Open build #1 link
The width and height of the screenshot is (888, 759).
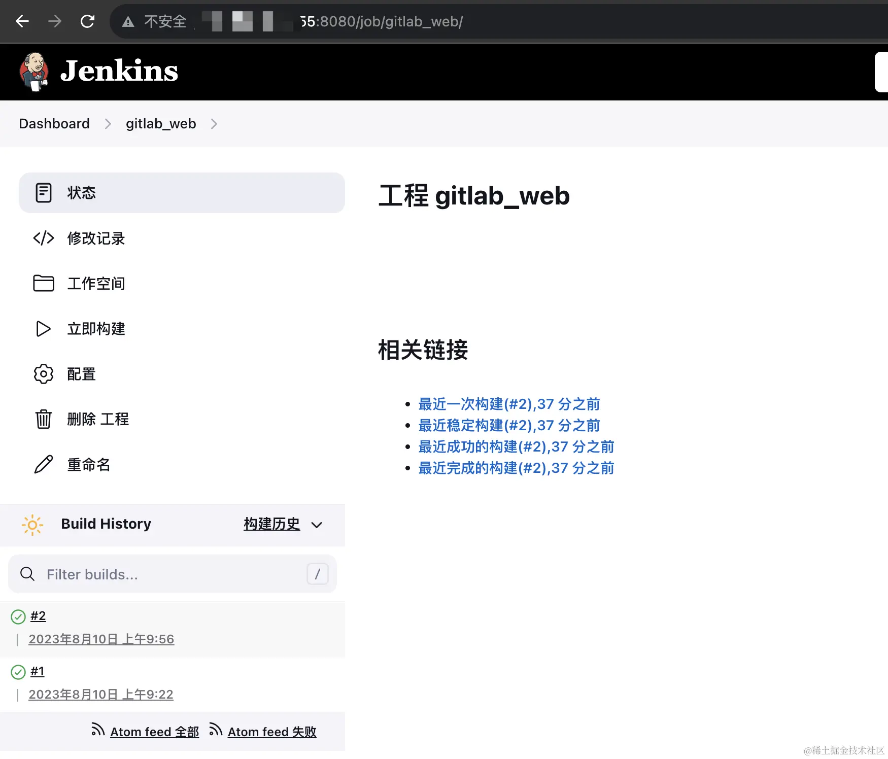tap(38, 671)
